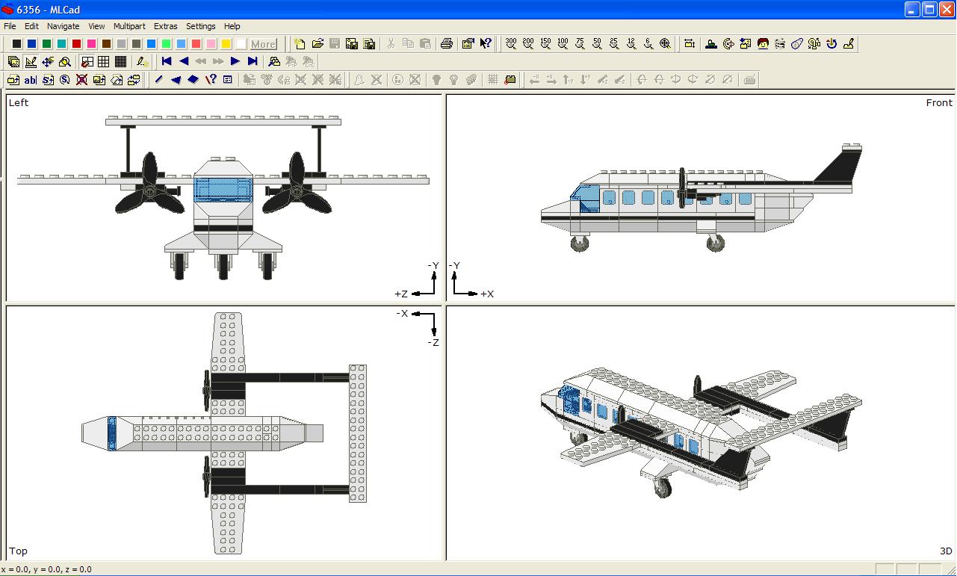Viewport: 957px width, 576px height.
Task: Set zoom to 12 percent
Action: tap(631, 44)
